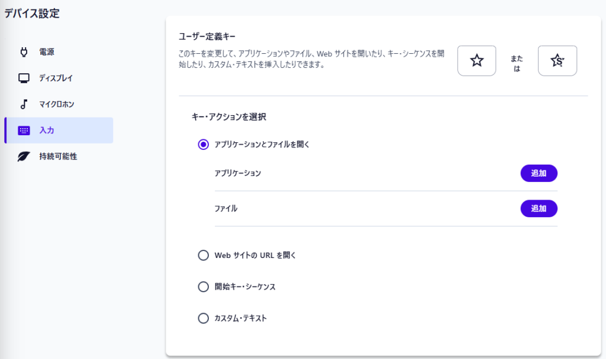606x359 pixels.
Task: Click the star key with S icon
Action: (557, 61)
